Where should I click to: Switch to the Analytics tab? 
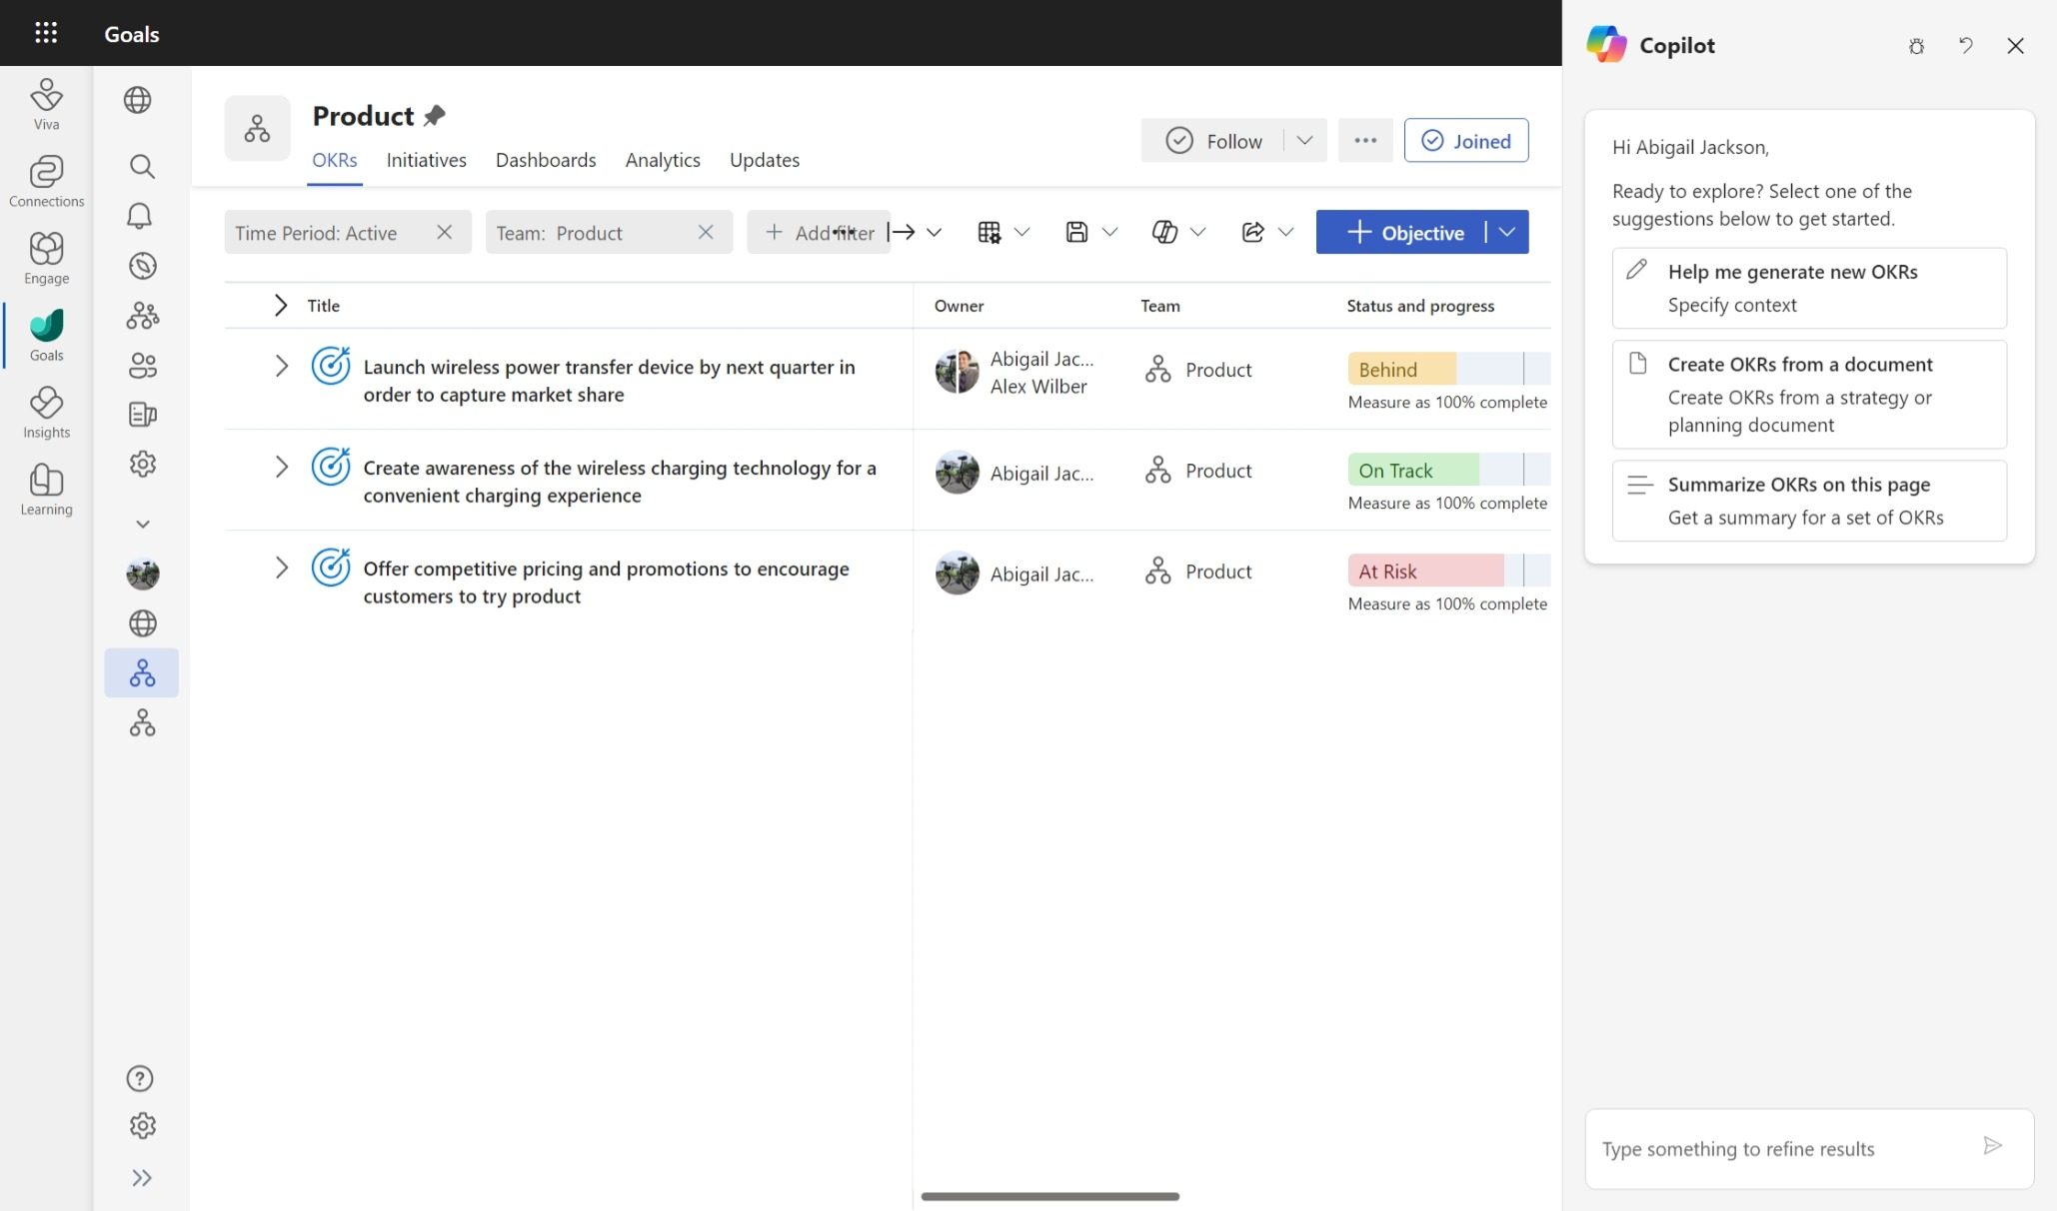[x=662, y=160]
